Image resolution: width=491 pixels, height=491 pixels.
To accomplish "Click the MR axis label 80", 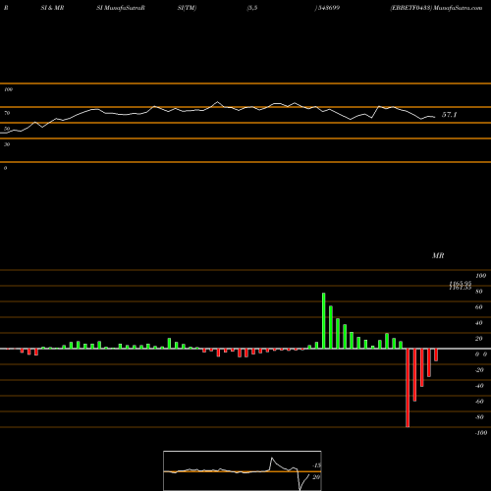I will 479,292.
